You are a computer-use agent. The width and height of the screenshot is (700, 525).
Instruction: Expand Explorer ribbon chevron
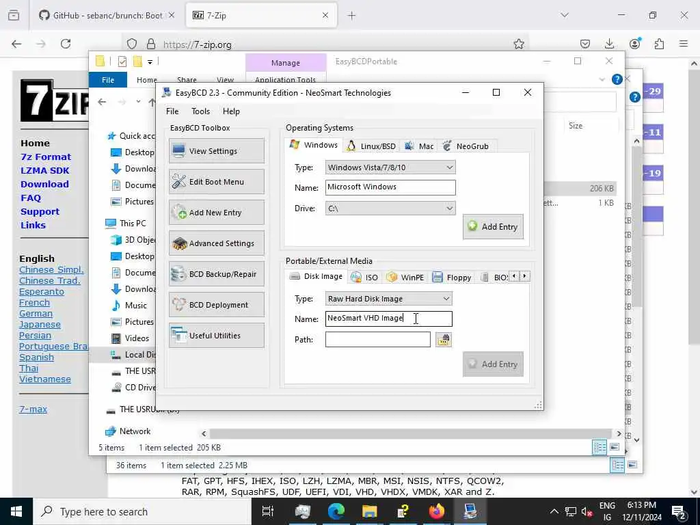pos(602,79)
